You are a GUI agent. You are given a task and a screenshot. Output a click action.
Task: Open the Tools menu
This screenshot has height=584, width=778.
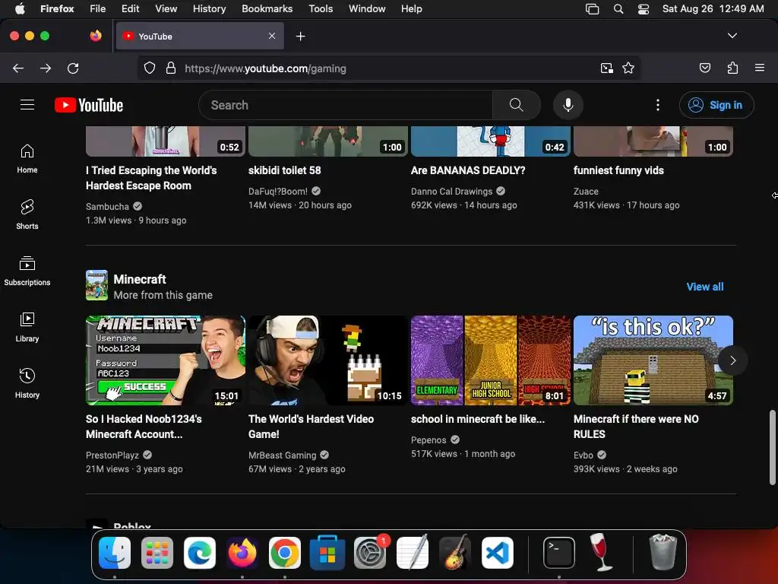pyautogui.click(x=321, y=9)
